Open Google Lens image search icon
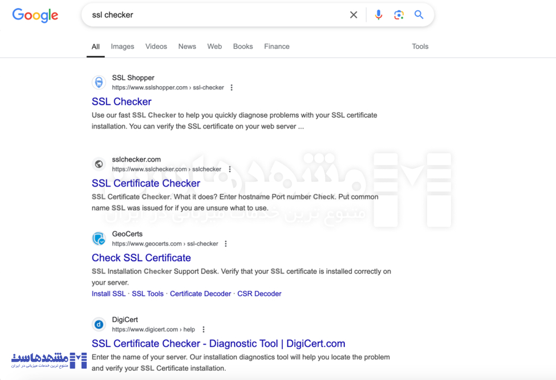556x380 pixels. click(x=399, y=15)
